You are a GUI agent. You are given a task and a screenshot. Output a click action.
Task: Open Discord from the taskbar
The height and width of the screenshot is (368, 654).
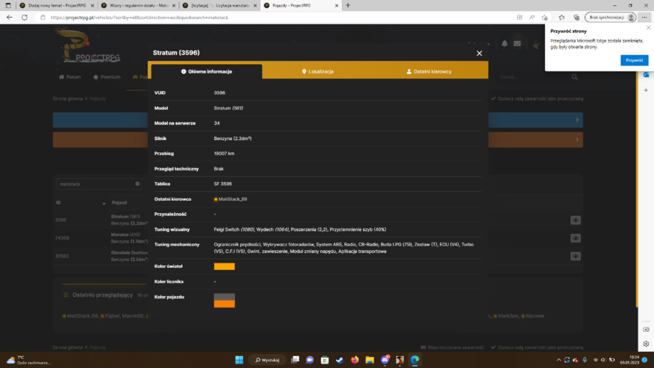[x=385, y=359]
